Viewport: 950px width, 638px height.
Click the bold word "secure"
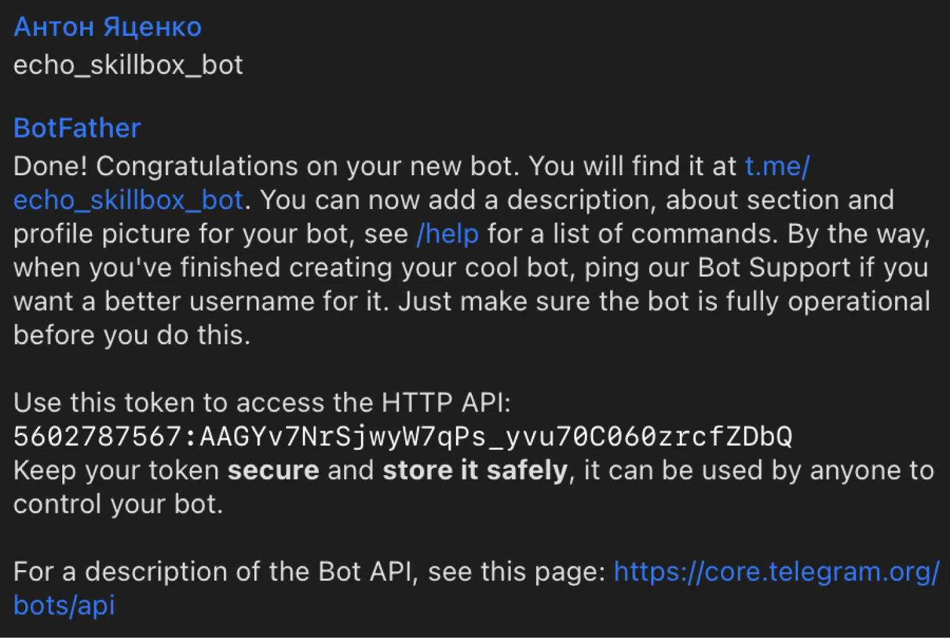273,471
